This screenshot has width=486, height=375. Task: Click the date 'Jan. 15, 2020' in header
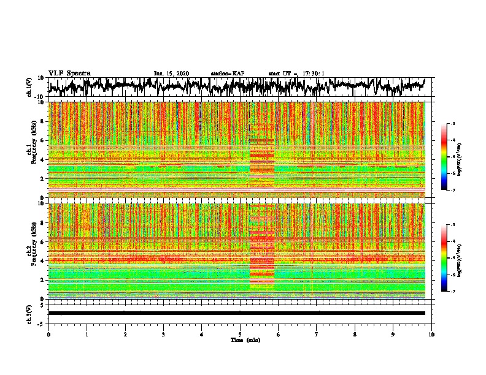(x=171, y=74)
